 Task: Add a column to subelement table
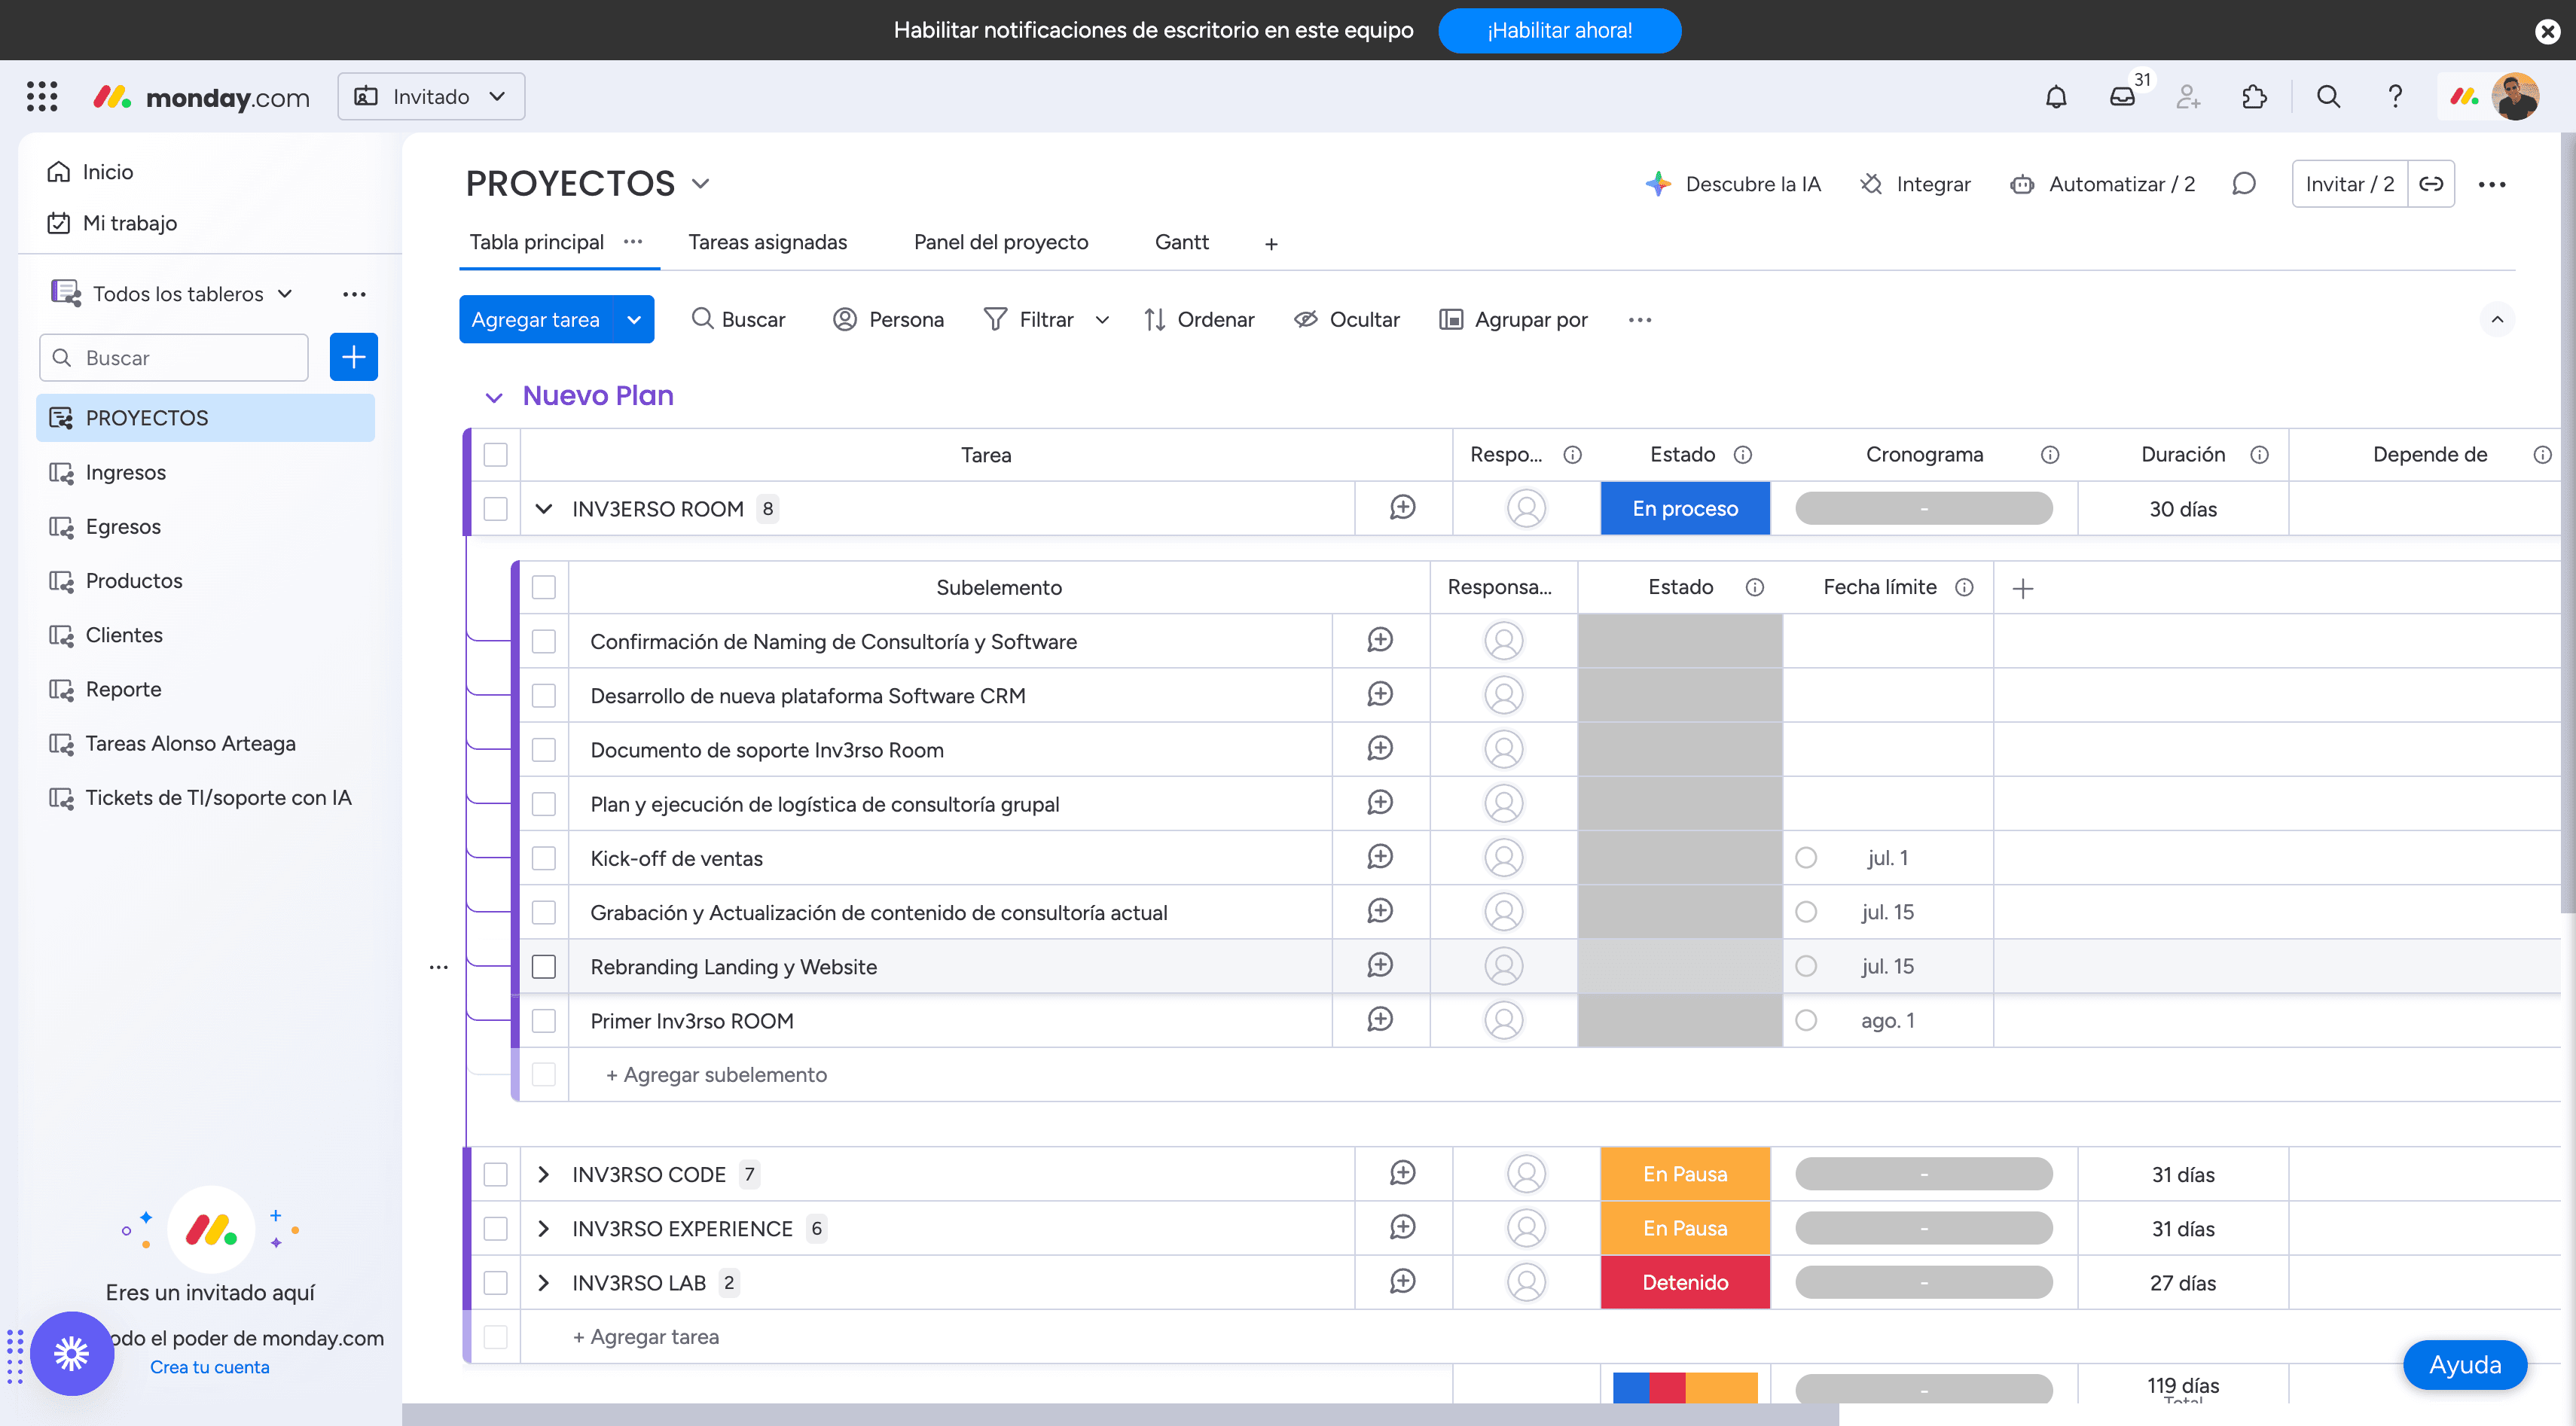point(2022,589)
